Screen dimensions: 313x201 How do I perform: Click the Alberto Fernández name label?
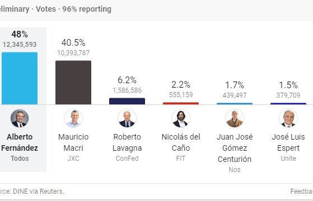20,142
